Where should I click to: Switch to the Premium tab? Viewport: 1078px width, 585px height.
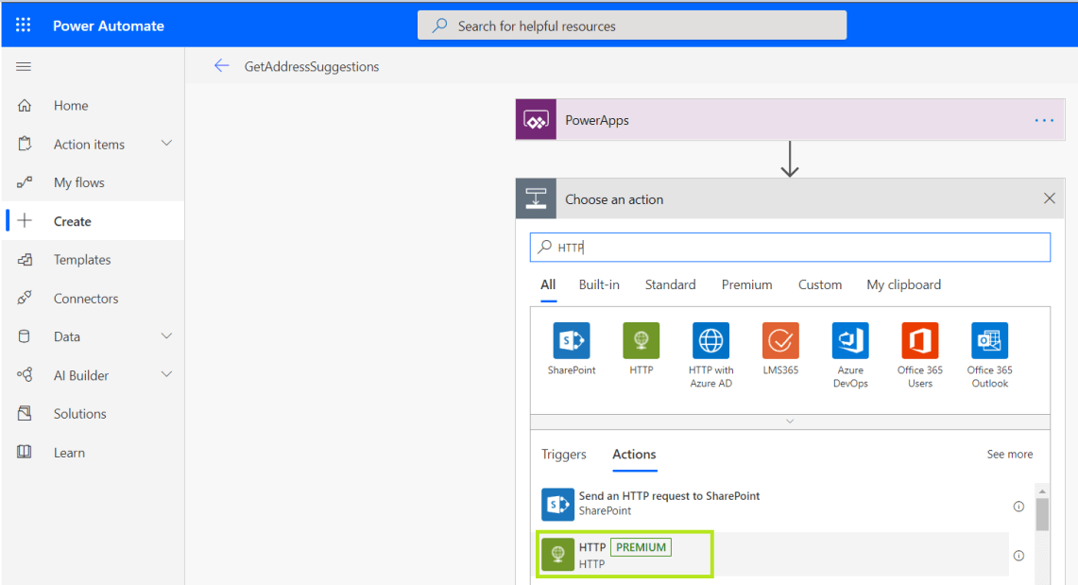point(746,284)
